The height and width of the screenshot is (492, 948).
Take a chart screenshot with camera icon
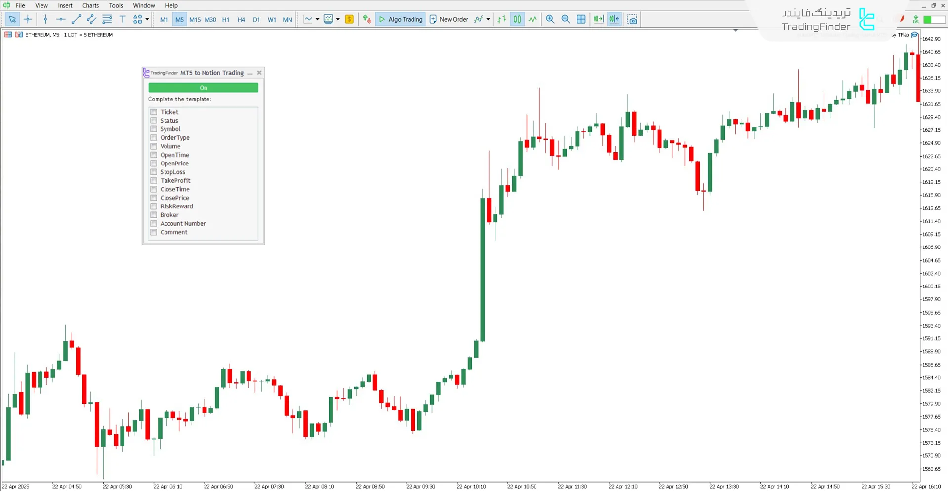tap(632, 19)
